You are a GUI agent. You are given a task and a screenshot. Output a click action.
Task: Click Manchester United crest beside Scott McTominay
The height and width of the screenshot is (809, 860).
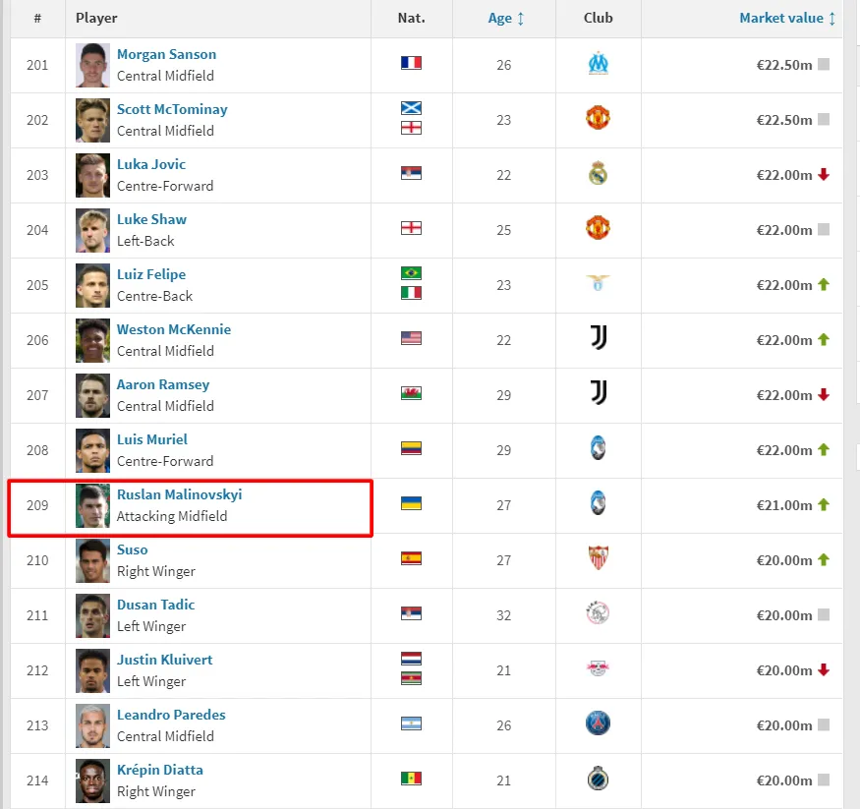click(598, 120)
